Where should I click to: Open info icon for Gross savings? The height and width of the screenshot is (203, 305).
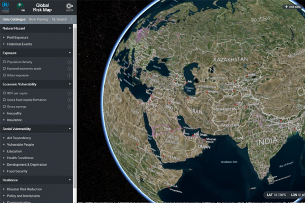coord(69,106)
